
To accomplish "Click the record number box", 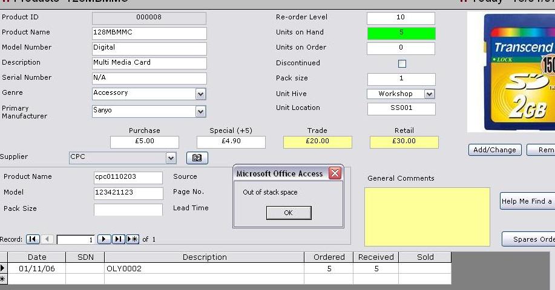I will [x=76, y=239].
